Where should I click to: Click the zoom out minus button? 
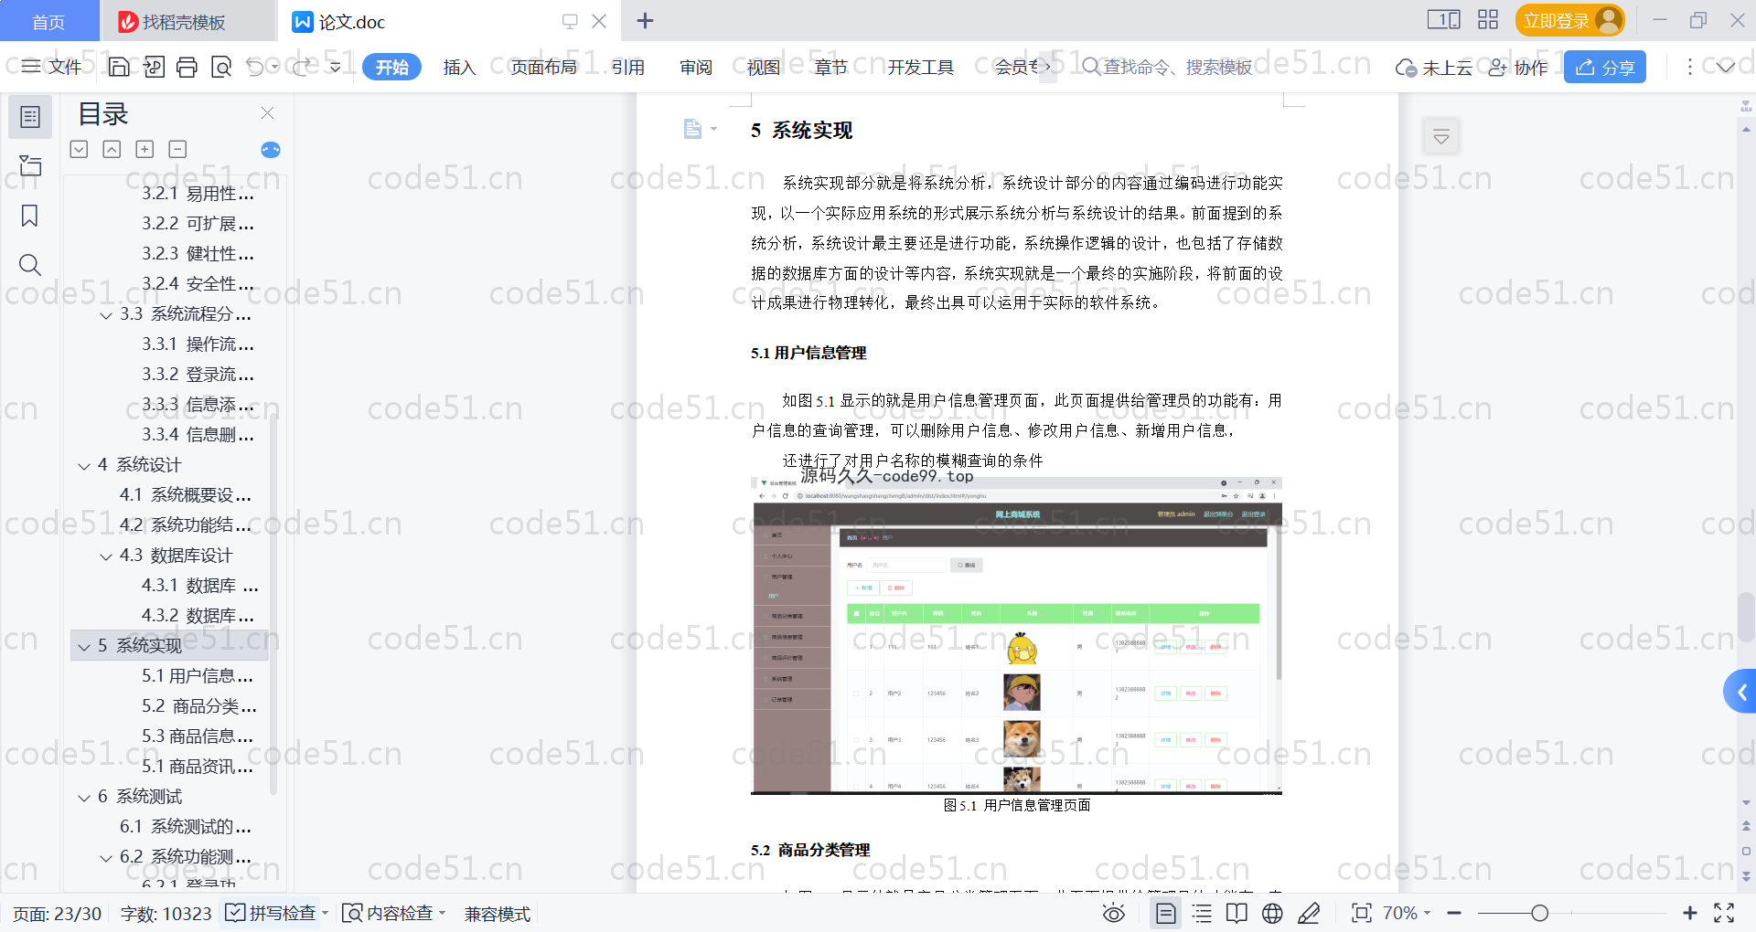click(x=1454, y=913)
